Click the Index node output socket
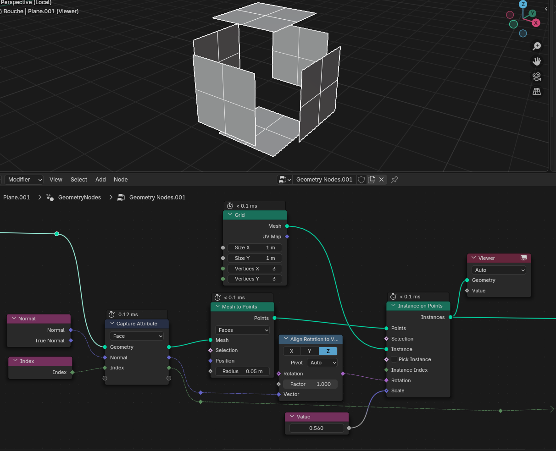Screen dimensions: 556x451 point(72,372)
